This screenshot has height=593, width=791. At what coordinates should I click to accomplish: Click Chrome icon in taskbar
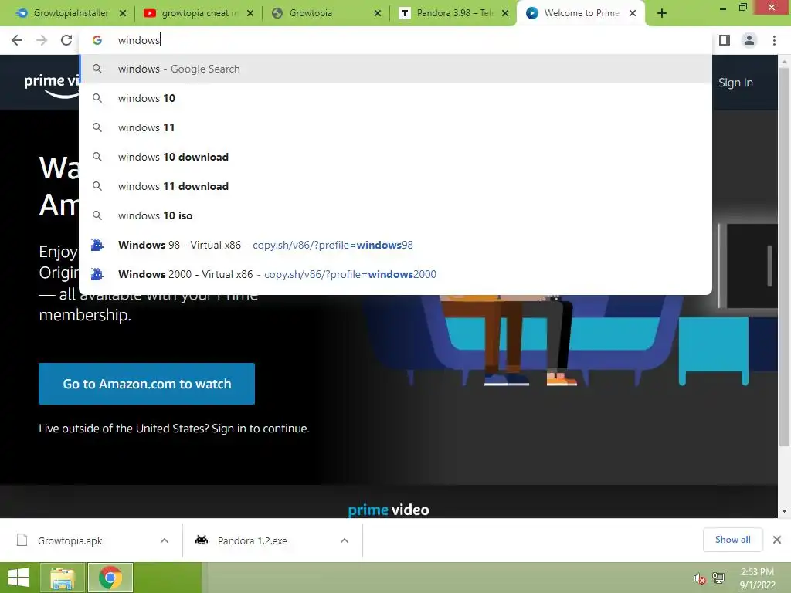click(110, 578)
